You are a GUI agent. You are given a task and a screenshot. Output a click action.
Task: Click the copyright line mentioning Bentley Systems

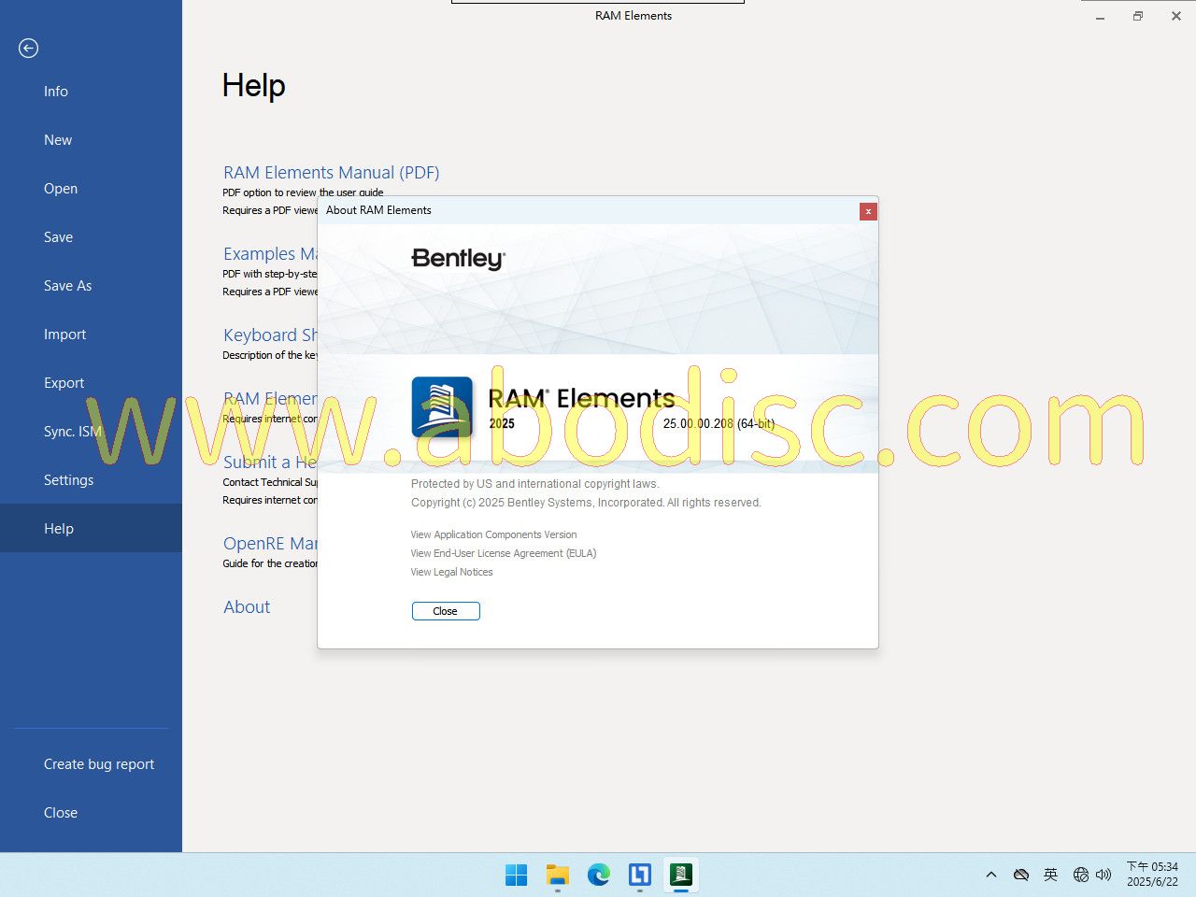click(586, 503)
